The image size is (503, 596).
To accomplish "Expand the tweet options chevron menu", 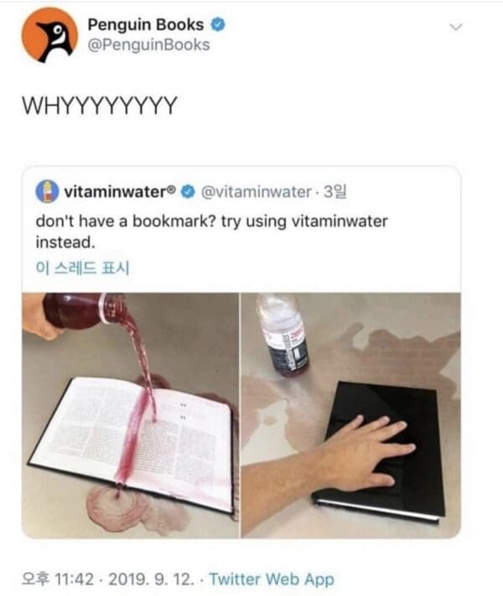I will pos(455,27).
